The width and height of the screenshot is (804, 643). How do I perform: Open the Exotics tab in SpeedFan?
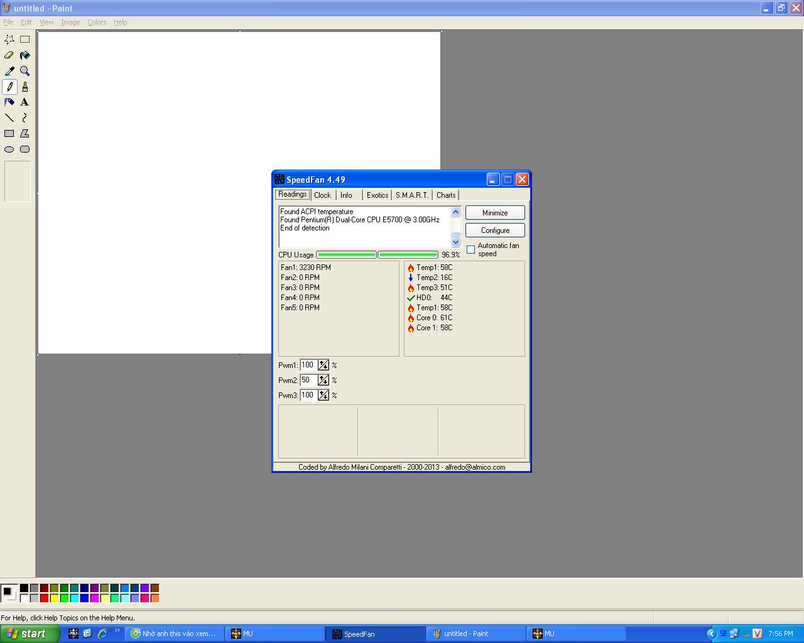click(x=378, y=195)
